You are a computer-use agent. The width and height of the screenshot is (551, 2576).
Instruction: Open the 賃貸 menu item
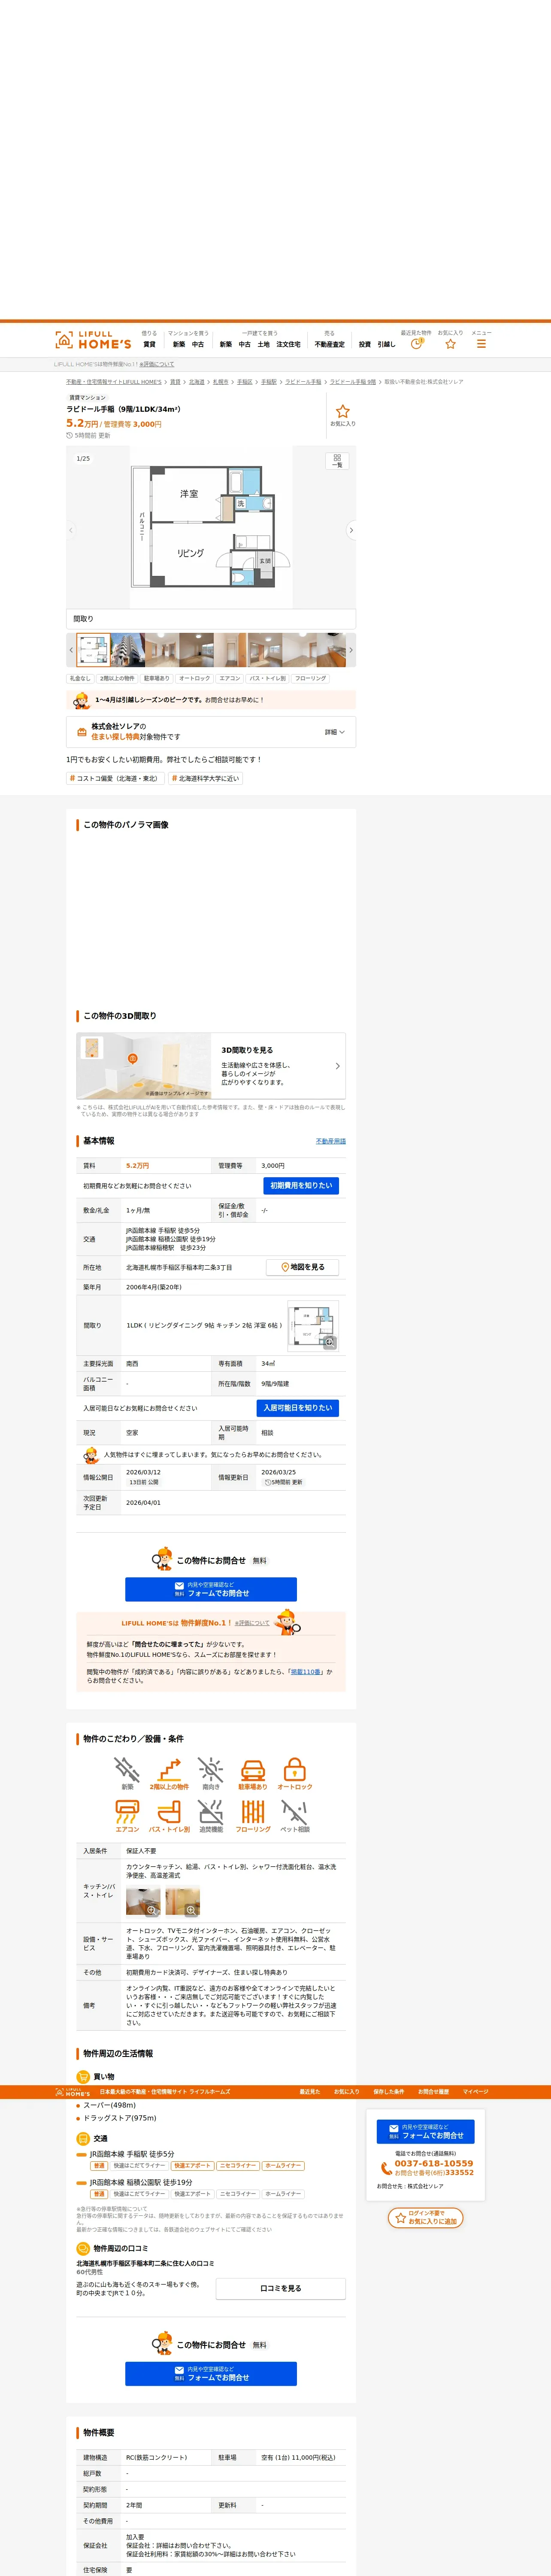[149, 344]
